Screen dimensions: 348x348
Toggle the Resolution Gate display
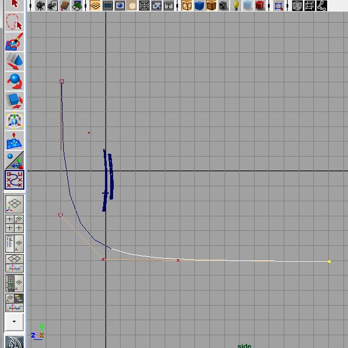[x=120, y=6]
